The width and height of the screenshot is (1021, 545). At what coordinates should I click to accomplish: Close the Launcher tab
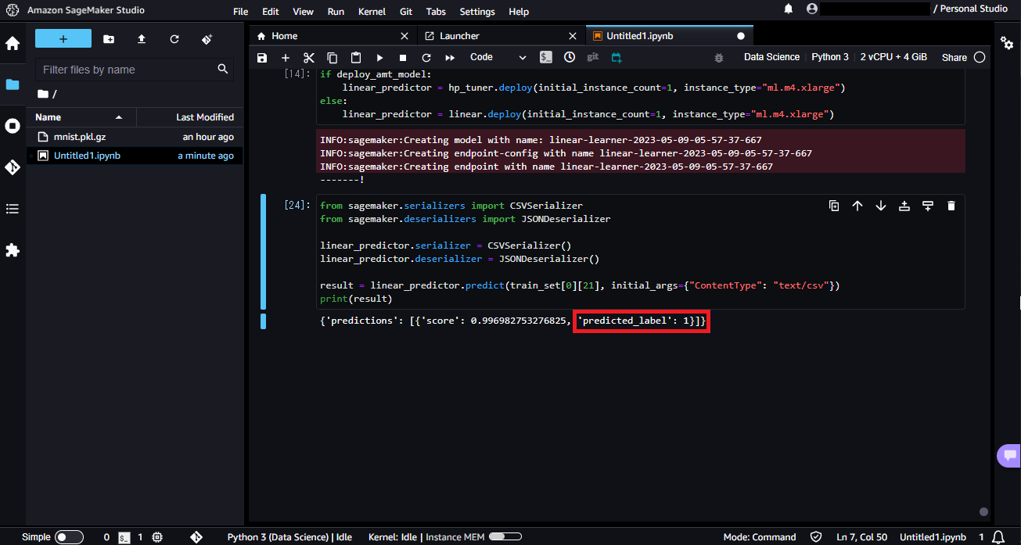(573, 36)
